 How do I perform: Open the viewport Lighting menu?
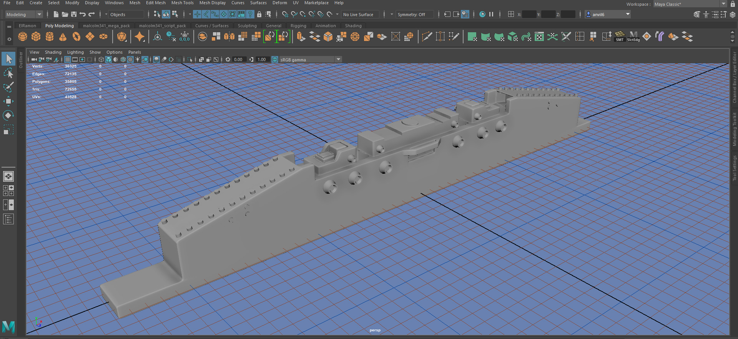75,52
